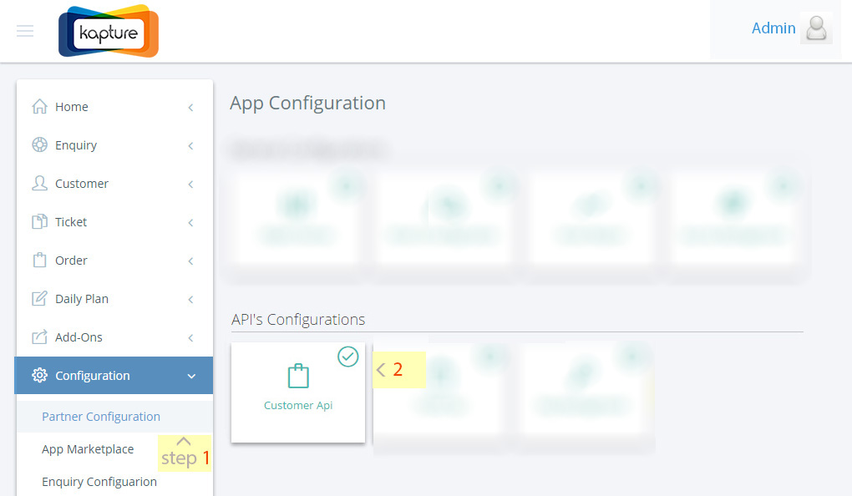
Task: Expand the Home menu chevron
Action: point(190,108)
